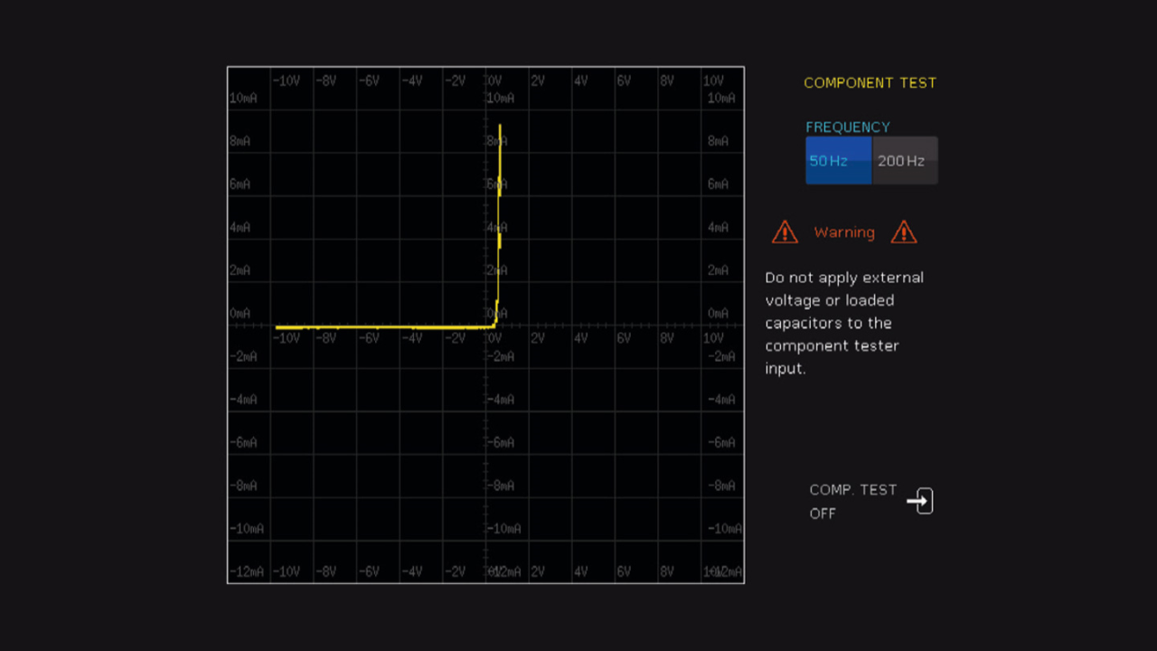Click the -4V label in top axis row
The width and height of the screenshot is (1157, 651).
[412, 81]
